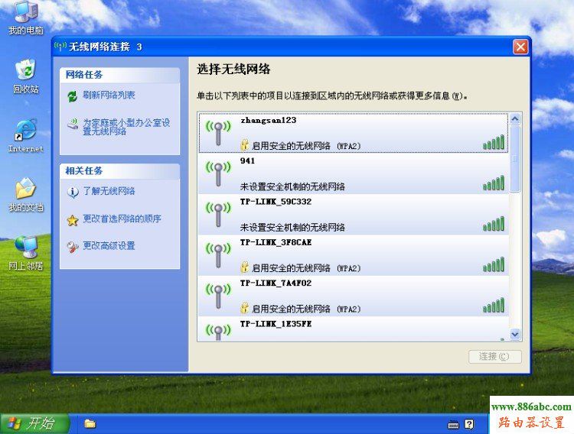This screenshot has width=574, height=434.
Task: Click the network list scroll-up arrow
Action: click(515, 119)
